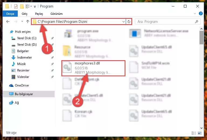Open Belgeler folder in sidebar
This screenshot has height=140, width=207.
pos(20,51)
